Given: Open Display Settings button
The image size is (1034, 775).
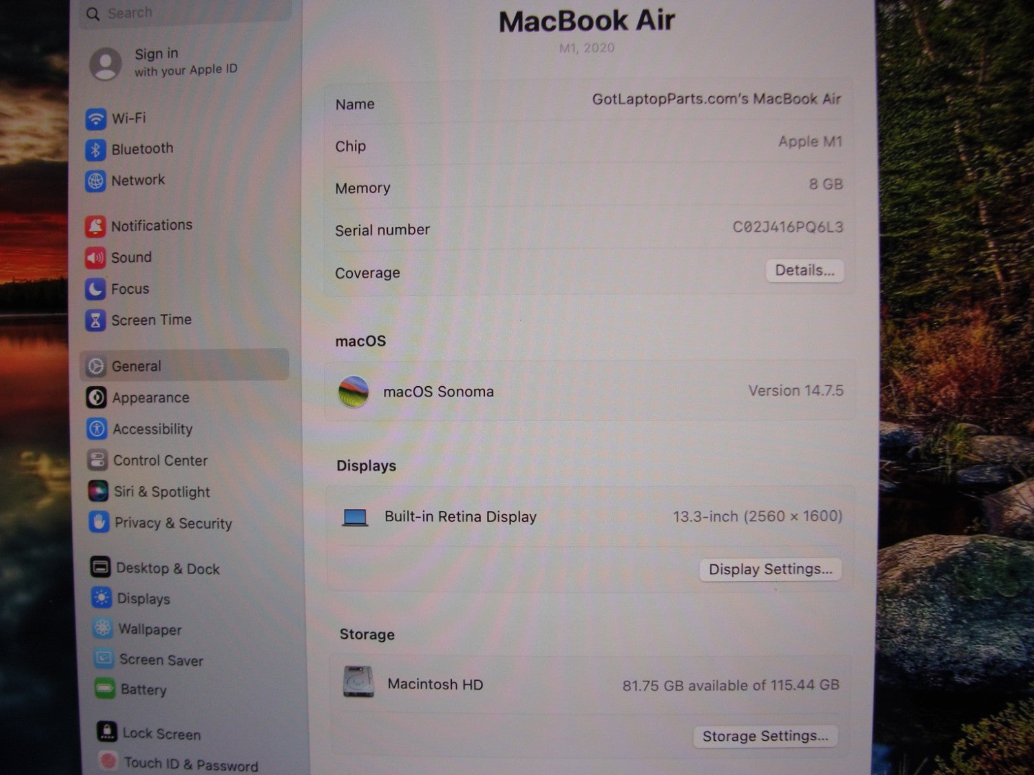Looking at the screenshot, I should tap(770, 570).
